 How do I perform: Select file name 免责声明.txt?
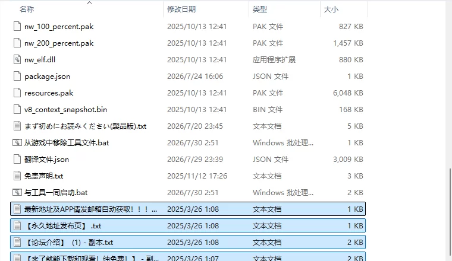43,176
